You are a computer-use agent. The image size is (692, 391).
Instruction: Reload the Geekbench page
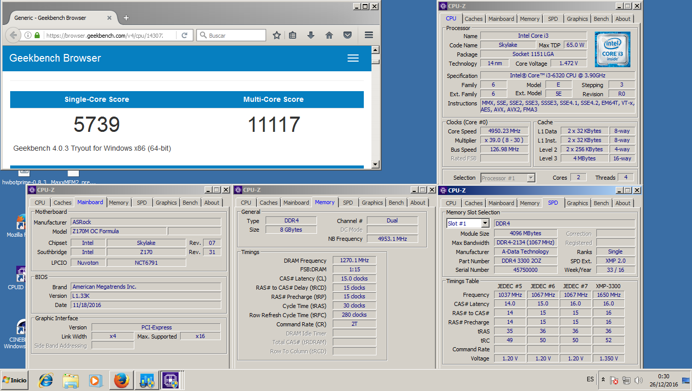point(184,36)
